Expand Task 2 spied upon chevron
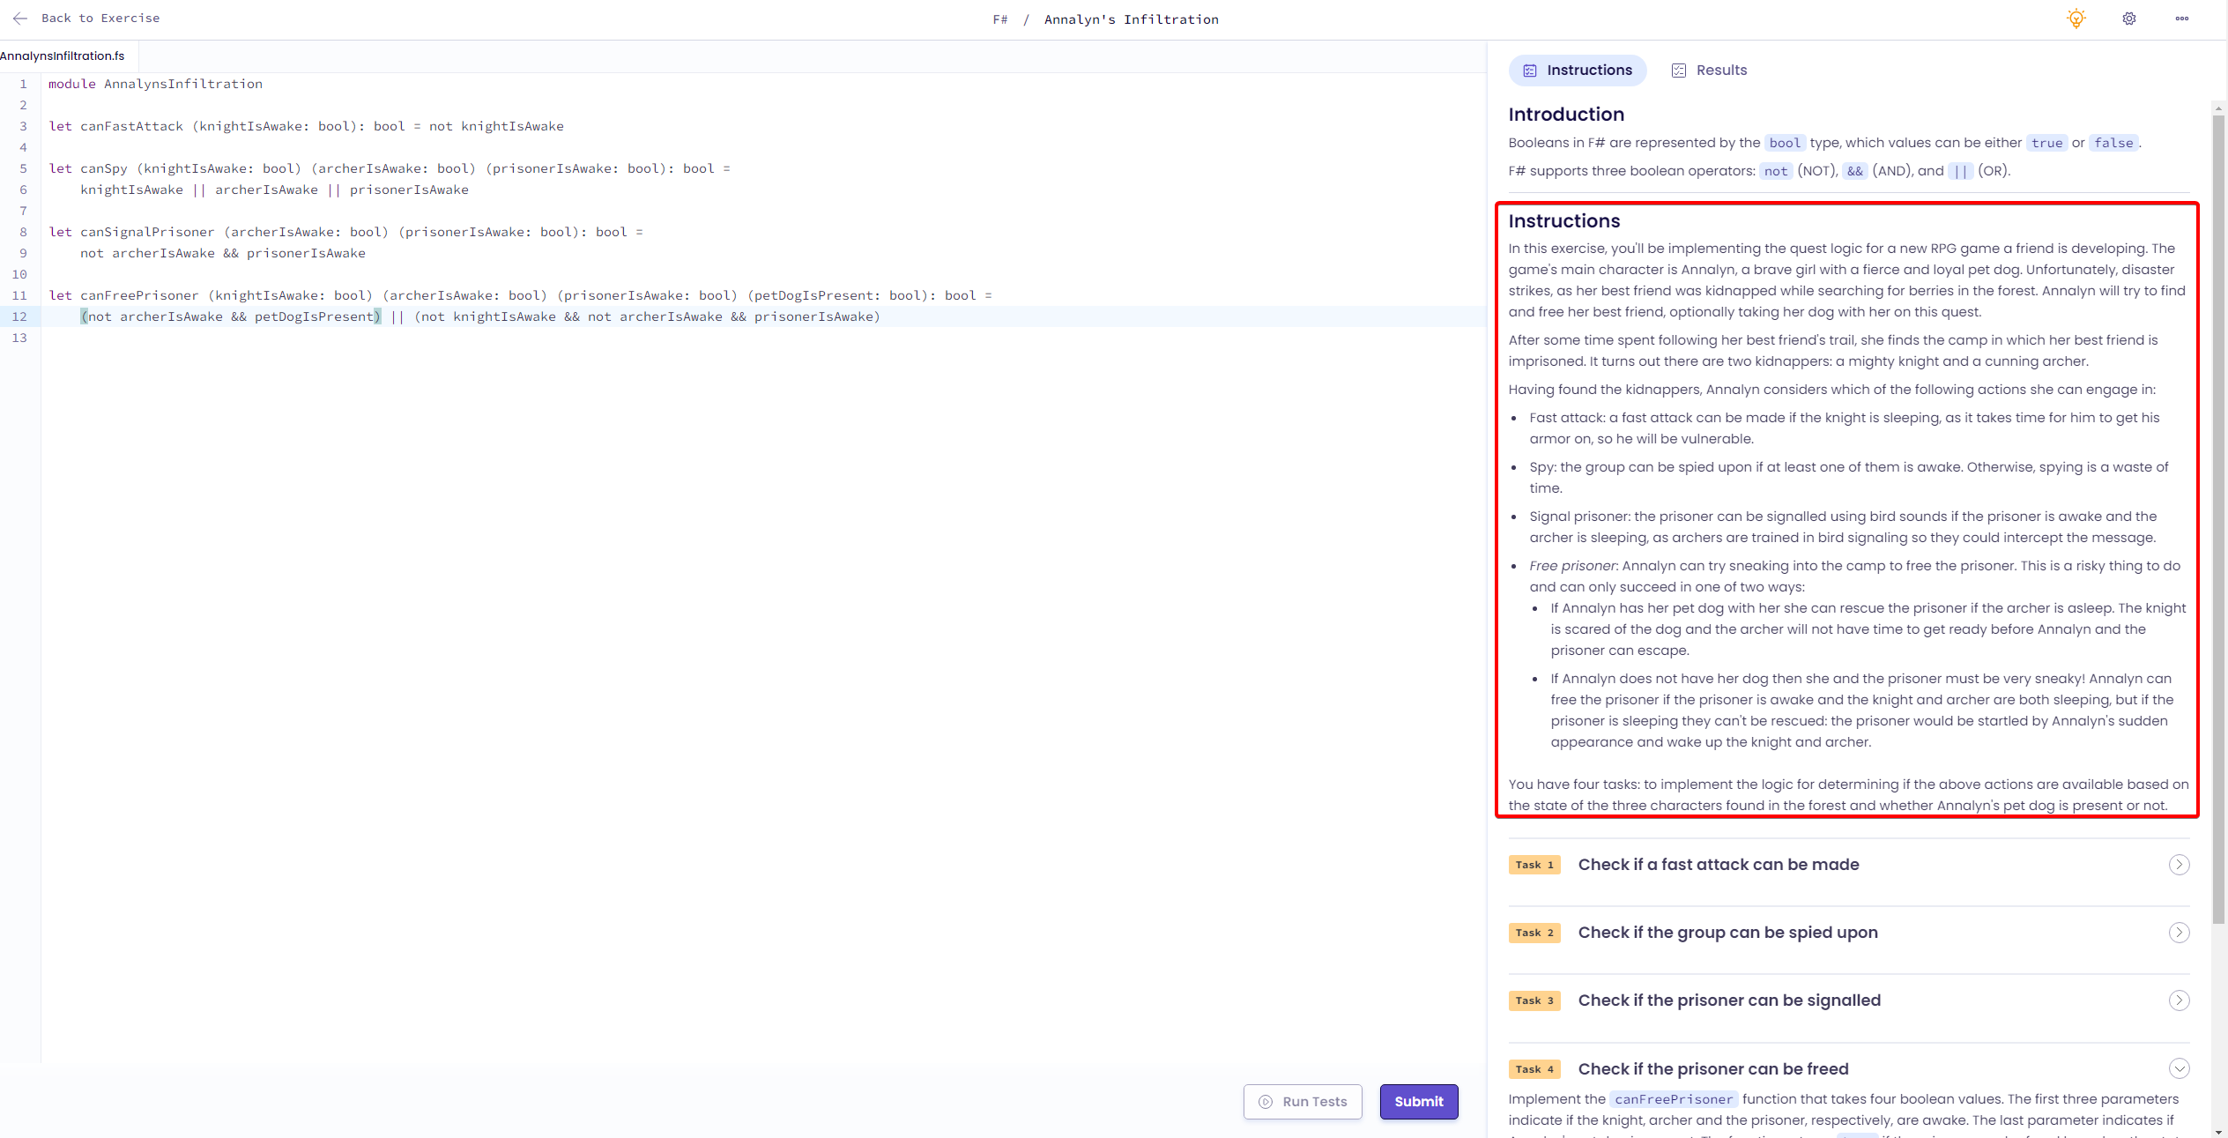 click(2179, 933)
